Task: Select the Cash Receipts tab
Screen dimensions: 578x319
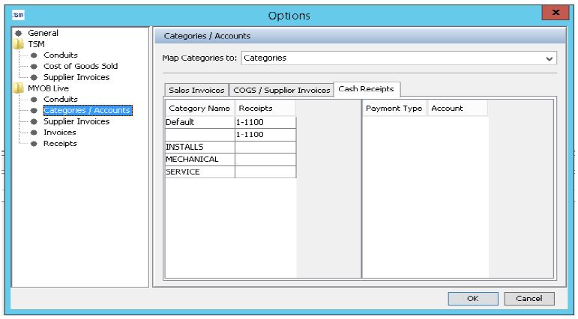Action: (367, 89)
